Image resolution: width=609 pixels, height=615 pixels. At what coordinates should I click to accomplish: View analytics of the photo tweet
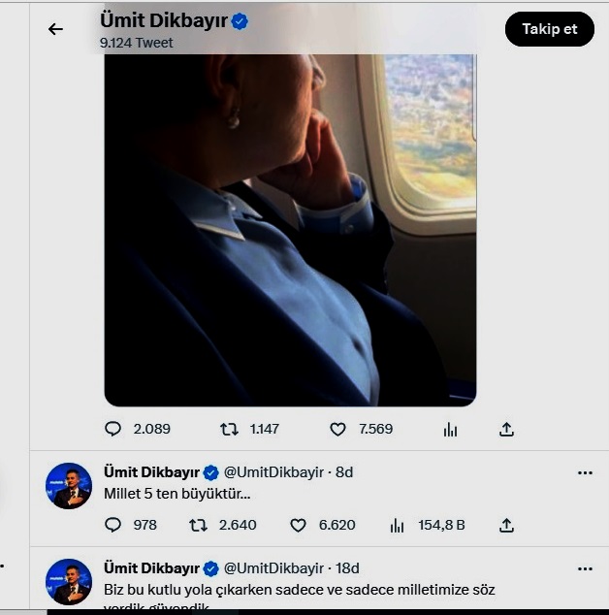[450, 429]
